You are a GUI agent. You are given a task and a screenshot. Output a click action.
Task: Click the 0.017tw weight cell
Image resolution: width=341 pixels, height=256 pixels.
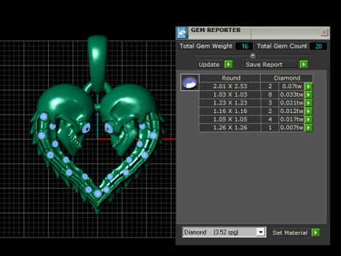[292, 119]
